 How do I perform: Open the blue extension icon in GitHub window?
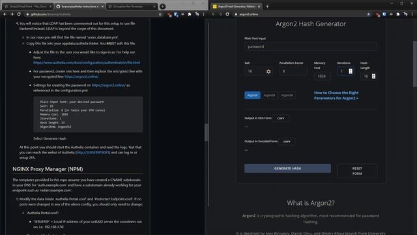pyautogui.click(x=176, y=14)
